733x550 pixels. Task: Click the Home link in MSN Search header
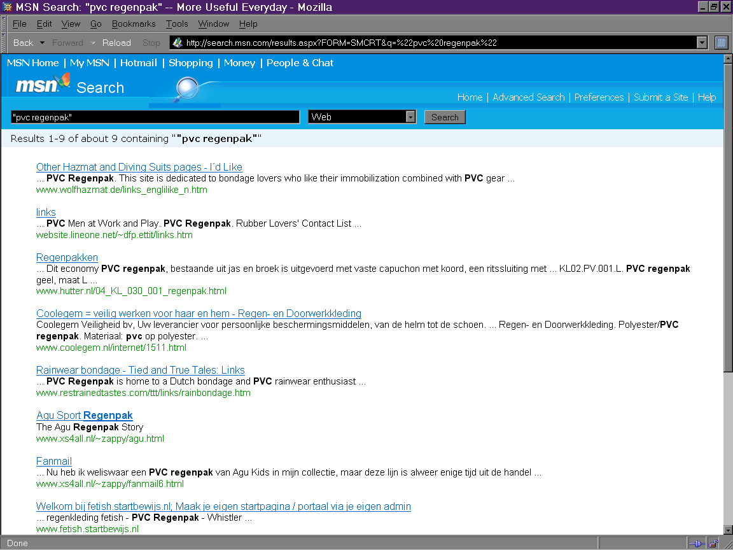pyautogui.click(x=470, y=97)
